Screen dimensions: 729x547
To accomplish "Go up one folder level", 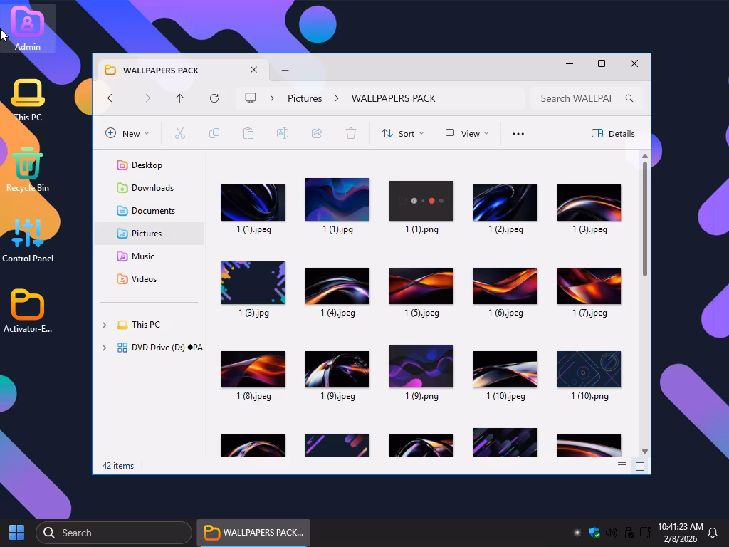I will [179, 98].
